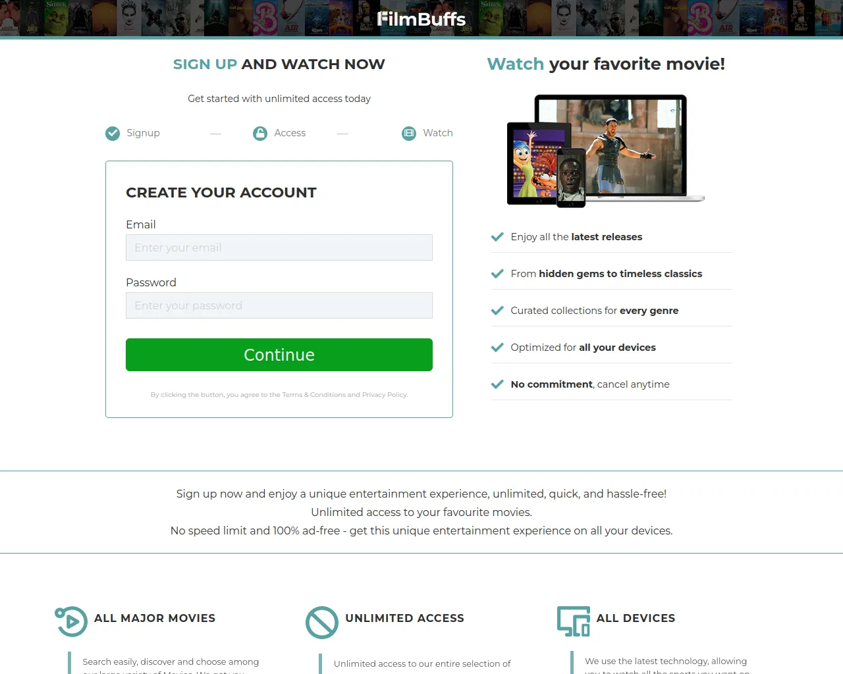Open the Terms & Conditions link

click(314, 395)
